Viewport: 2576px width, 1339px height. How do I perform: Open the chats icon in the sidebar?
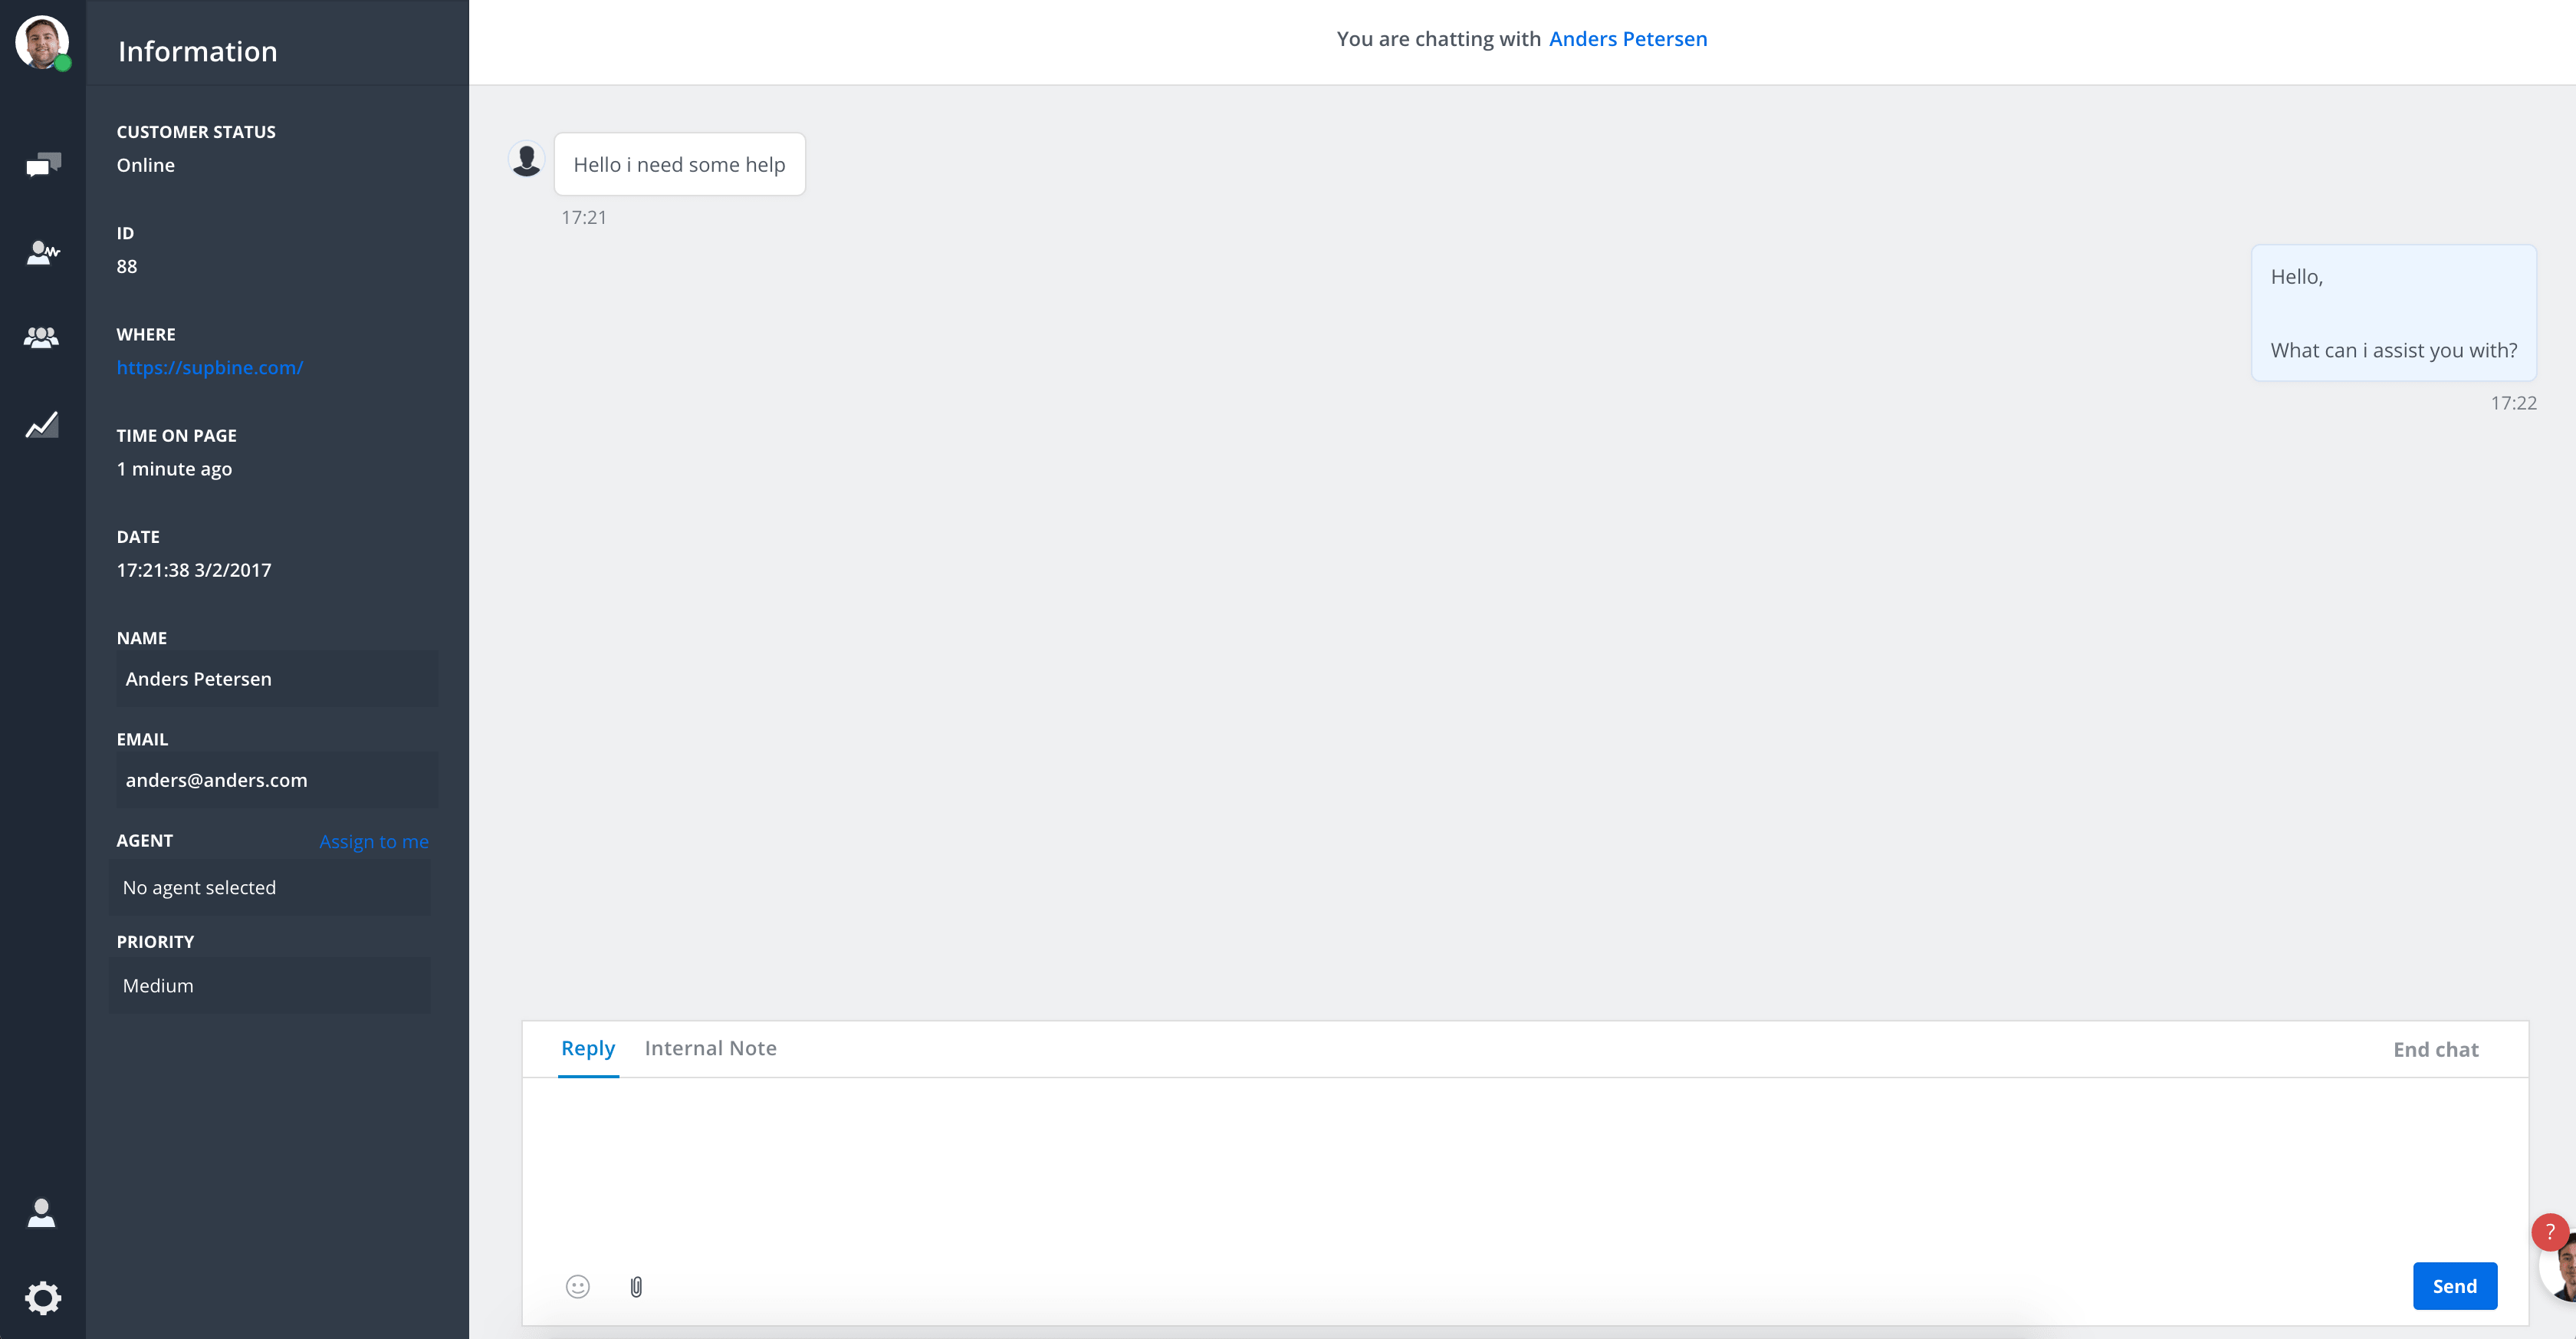tap(43, 165)
